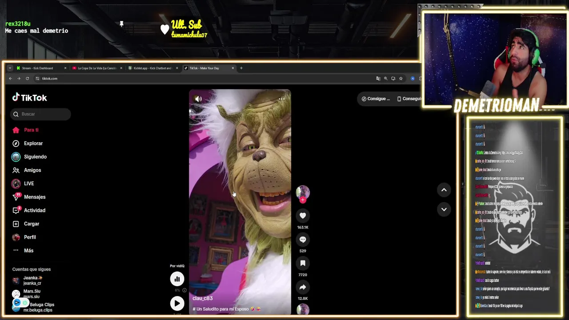Click the vidIQ stats bar-chart button
Image resolution: width=569 pixels, height=320 pixels.
(177, 279)
